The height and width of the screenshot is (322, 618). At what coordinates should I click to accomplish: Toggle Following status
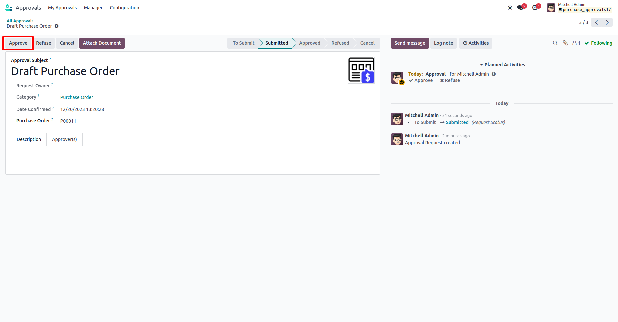click(x=598, y=43)
